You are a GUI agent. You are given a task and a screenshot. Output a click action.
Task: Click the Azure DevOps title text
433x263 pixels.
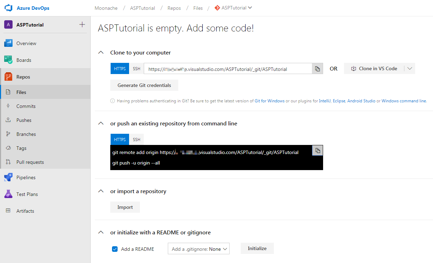[x=33, y=8]
